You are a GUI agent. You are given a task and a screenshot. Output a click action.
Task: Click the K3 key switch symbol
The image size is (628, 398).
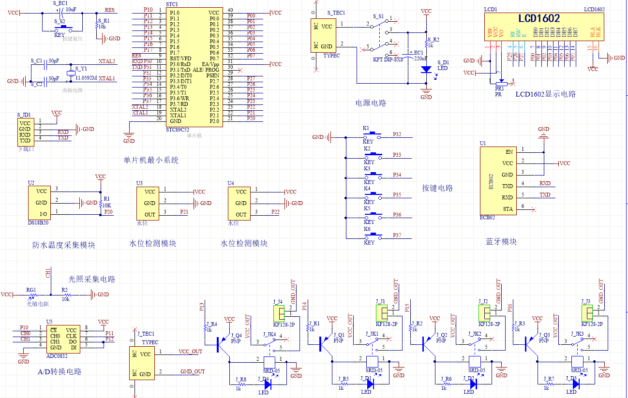[373, 176]
